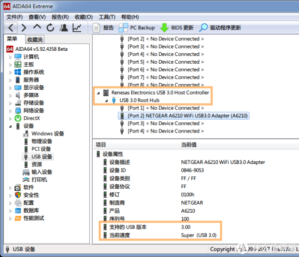Click the refresh toolbar icon
This screenshot has height=257, width=299.
50,28
